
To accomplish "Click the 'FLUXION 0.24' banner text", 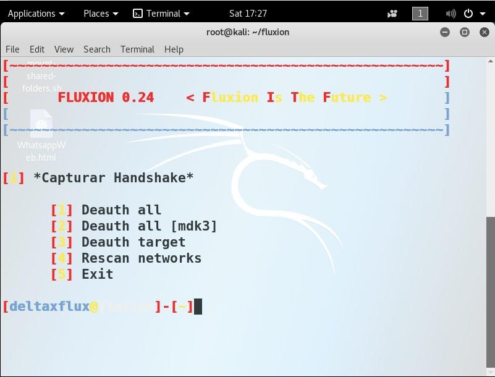I will pyautogui.click(x=106, y=97).
